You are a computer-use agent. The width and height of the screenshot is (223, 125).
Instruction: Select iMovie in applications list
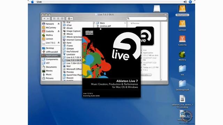click(x=68, y=34)
